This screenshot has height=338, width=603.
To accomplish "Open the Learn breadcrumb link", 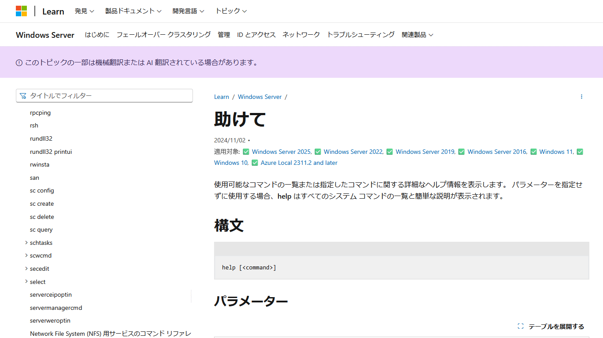I will pyautogui.click(x=222, y=97).
